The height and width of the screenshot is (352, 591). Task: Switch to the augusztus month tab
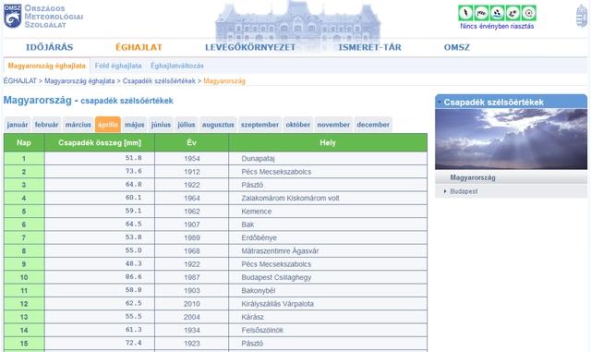218,125
